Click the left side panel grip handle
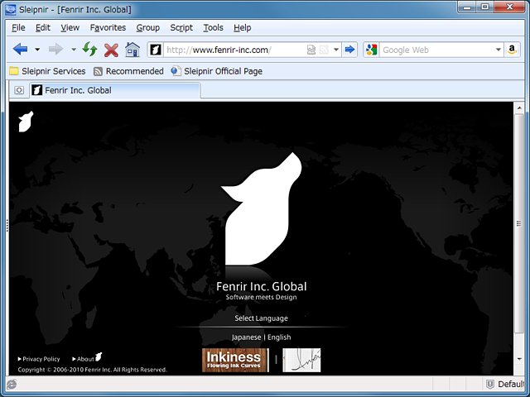 point(7,226)
